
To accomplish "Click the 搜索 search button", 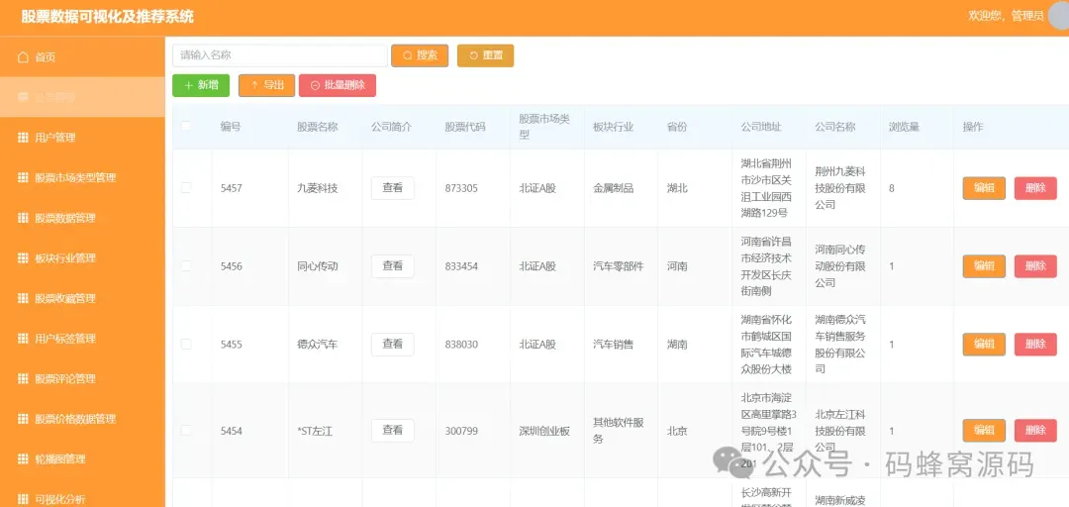I will point(420,56).
